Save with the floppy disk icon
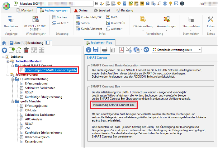Viewport: 218px width, 148px height. click(x=96, y=50)
